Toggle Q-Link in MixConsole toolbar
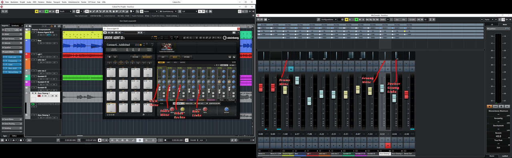 point(412,20)
